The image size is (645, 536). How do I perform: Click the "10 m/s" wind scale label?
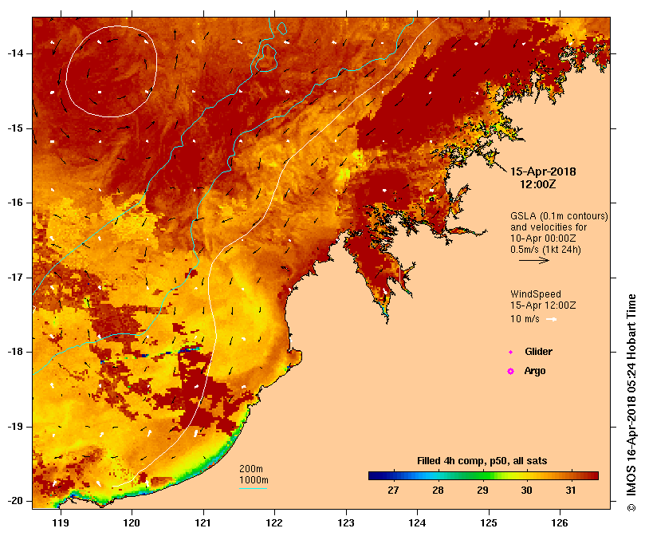(x=525, y=319)
